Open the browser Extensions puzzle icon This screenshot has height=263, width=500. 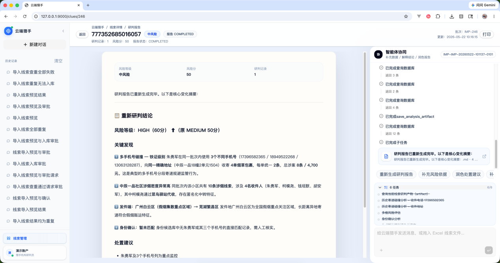pos(438,17)
